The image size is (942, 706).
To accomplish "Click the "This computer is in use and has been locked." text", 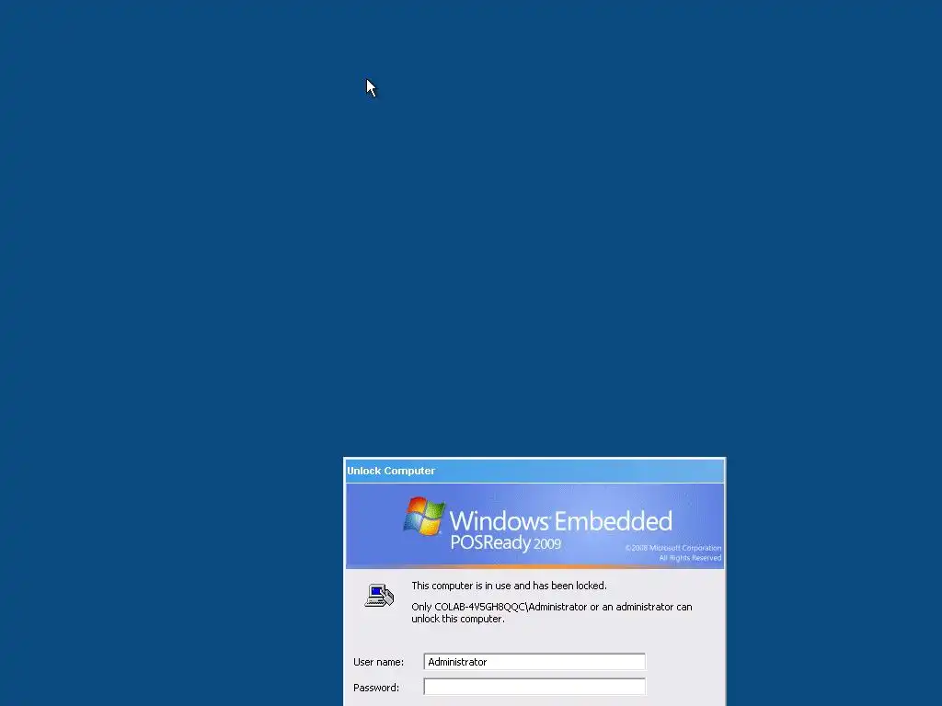I will tap(509, 586).
